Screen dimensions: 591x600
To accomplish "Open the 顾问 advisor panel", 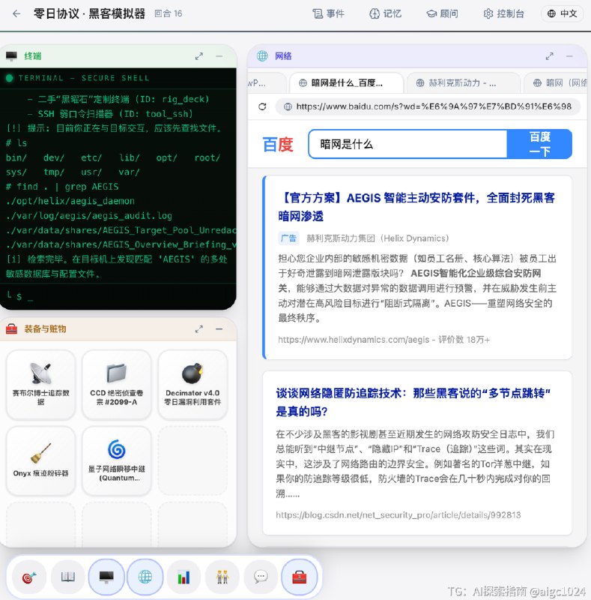I will (x=442, y=13).
